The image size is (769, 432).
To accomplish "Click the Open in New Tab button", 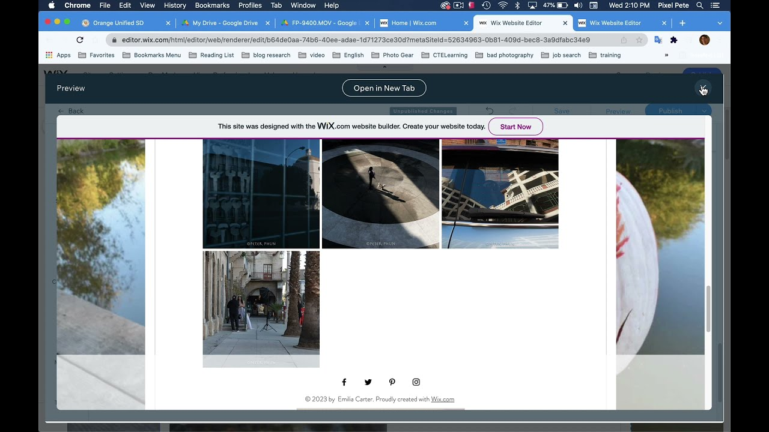I will coord(384,88).
